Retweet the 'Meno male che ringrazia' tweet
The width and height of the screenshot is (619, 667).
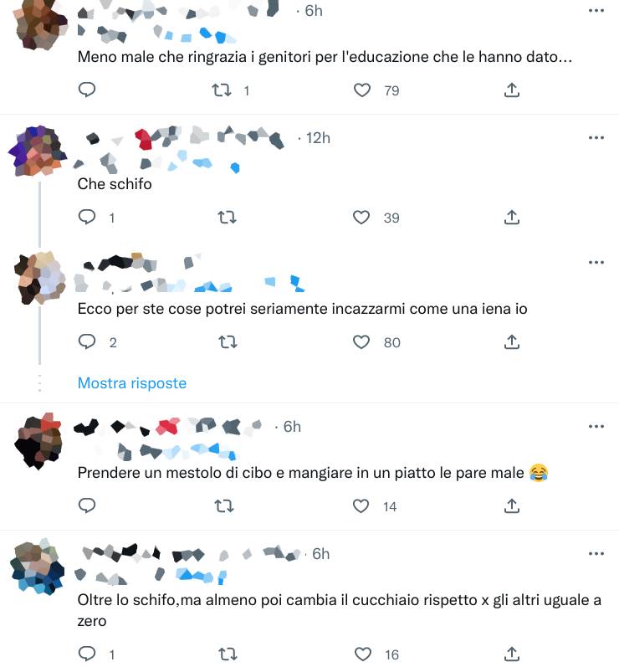pos(222,90)
